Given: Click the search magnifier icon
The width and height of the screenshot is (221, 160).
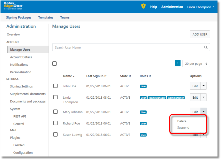Looking at the screenshot, I should [x=206, y=47].
